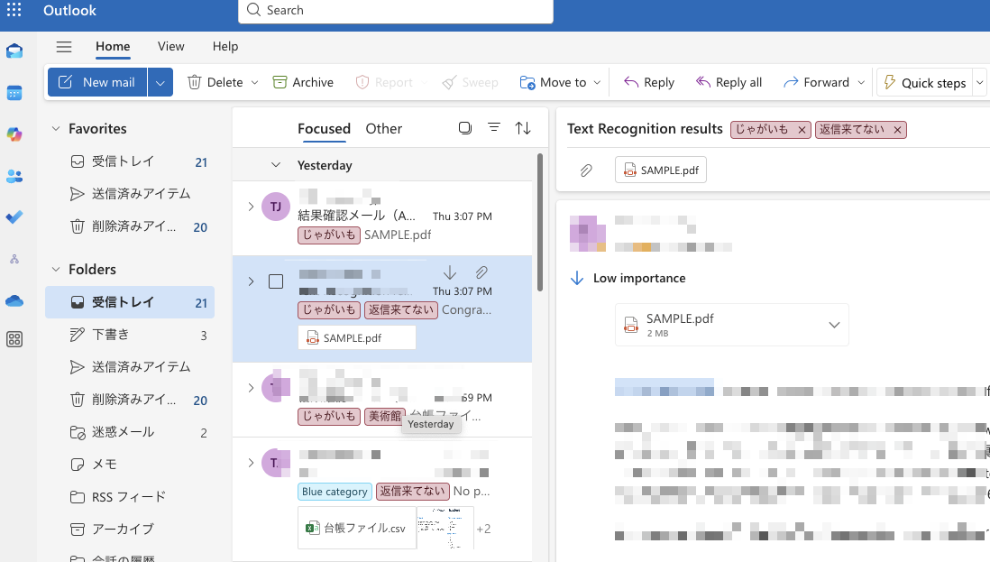Open the メモ notes folder
The height and width of the screenshot is (562, 990).
click(130, 465)
